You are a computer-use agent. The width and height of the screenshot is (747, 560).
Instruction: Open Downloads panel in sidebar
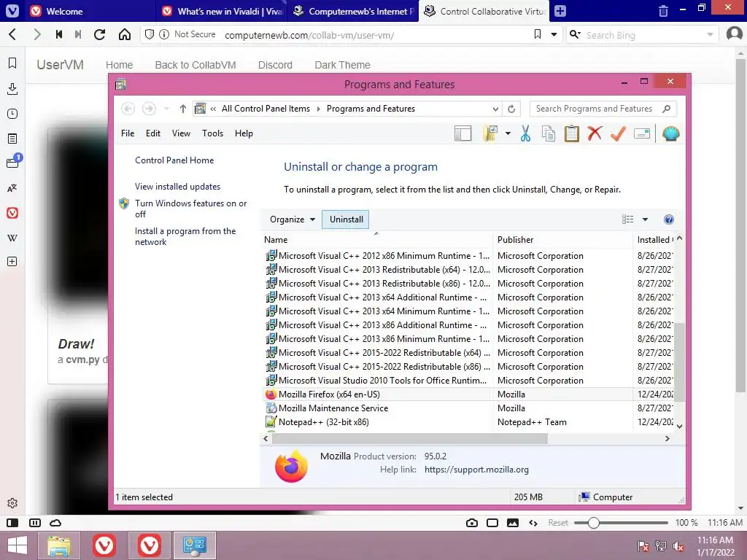pos(12,88)
